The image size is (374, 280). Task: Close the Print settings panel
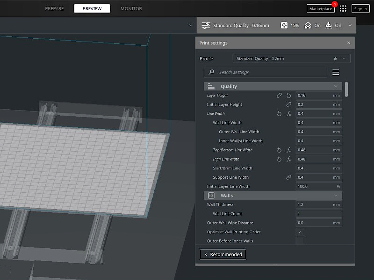[x=349, y=43]
